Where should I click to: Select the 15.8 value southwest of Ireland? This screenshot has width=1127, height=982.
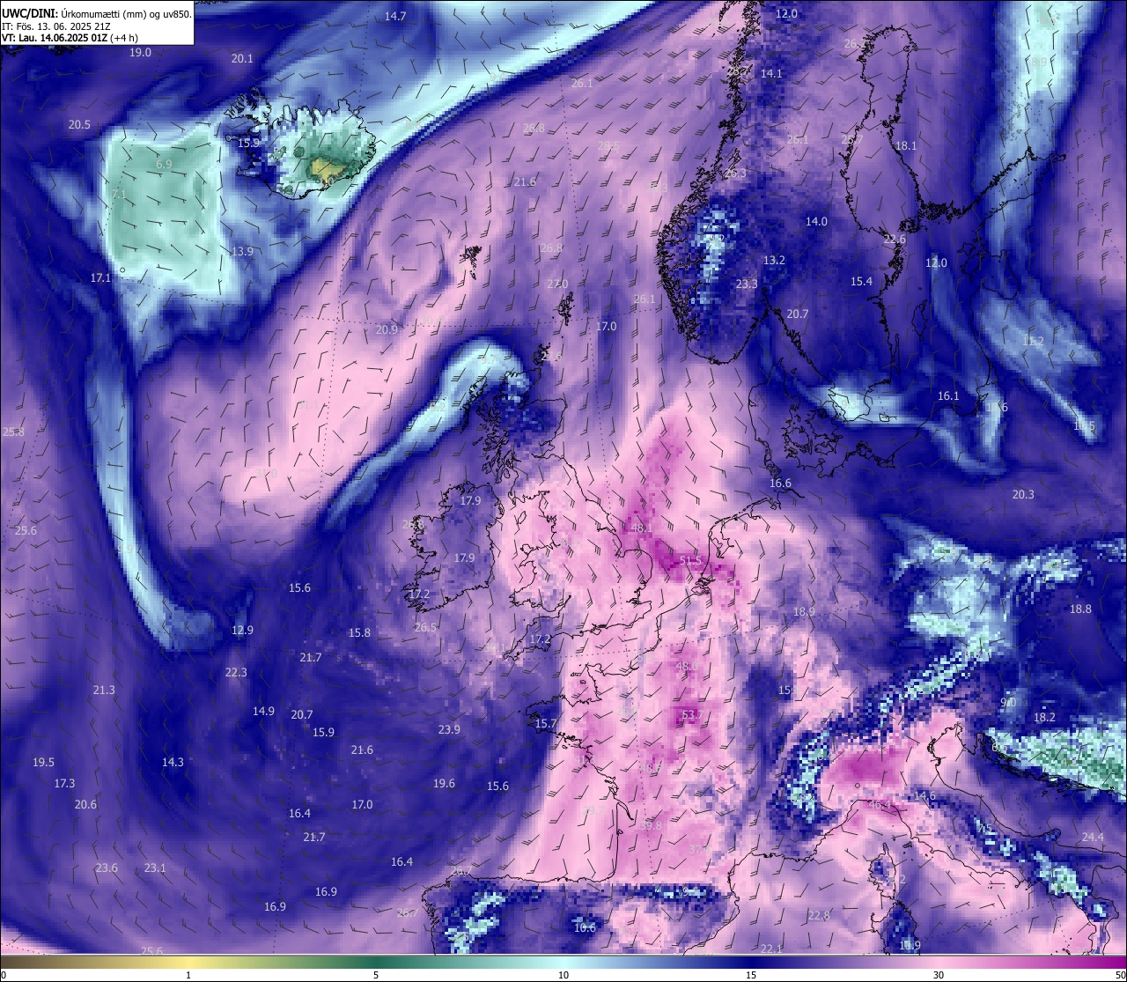pos(359,633)
